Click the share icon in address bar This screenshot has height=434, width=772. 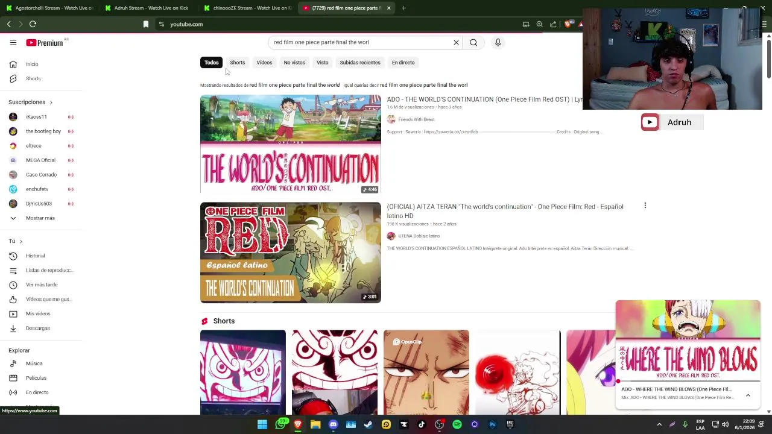click(553, 24)
